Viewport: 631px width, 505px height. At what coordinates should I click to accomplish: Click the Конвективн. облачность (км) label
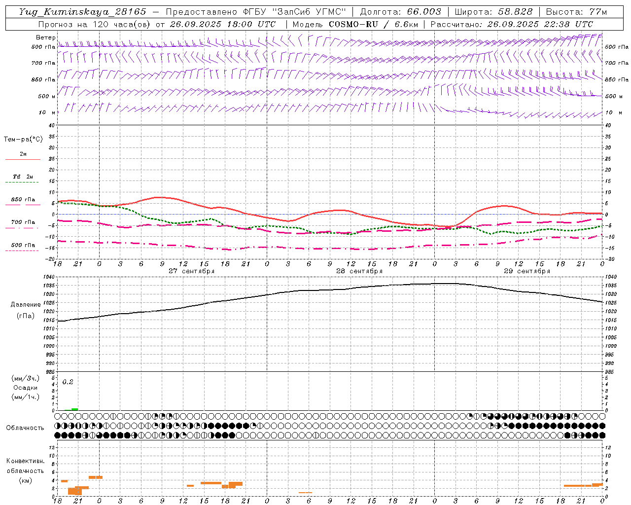point(25,470)
